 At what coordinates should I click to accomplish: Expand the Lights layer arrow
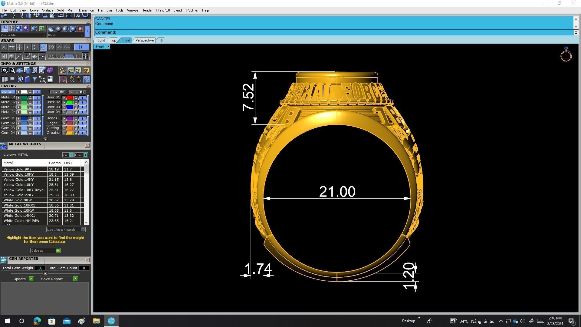pyautogui.click(x=19, y=92)
